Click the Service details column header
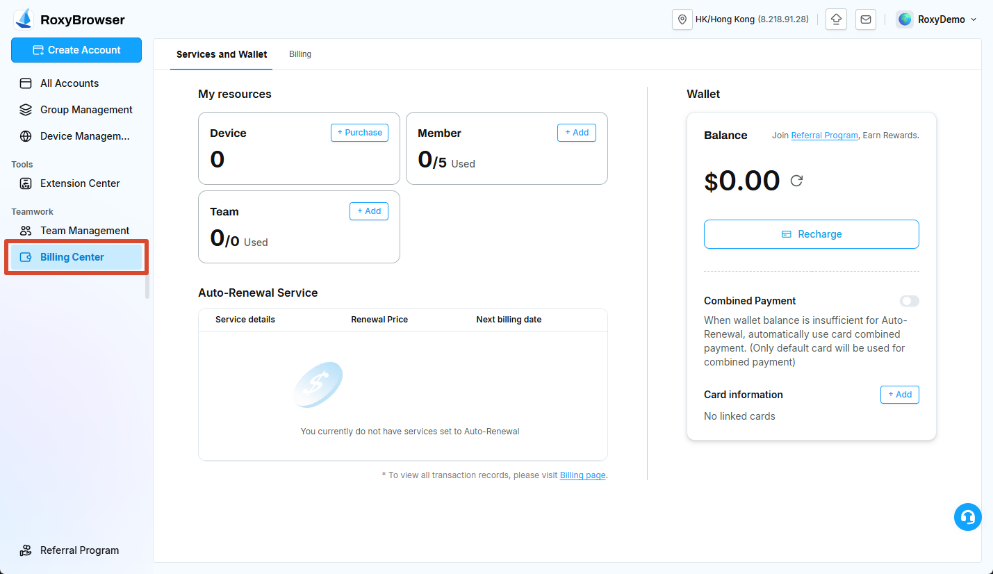 tap(245, 320)
